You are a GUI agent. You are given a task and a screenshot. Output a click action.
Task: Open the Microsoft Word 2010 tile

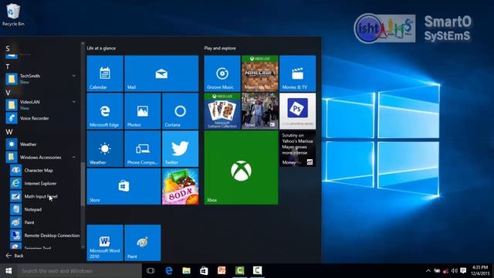[x=105, y=242]
